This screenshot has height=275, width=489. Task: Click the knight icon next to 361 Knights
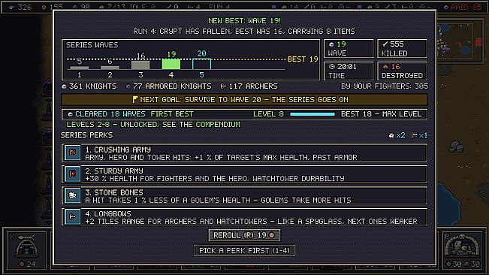65,86
